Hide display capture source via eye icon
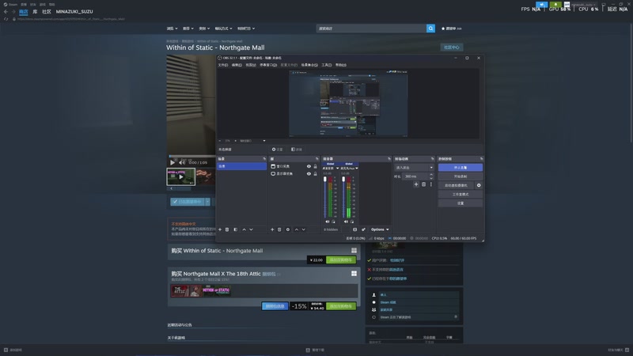This screenshot has width=633, height=356. [309, 174]
